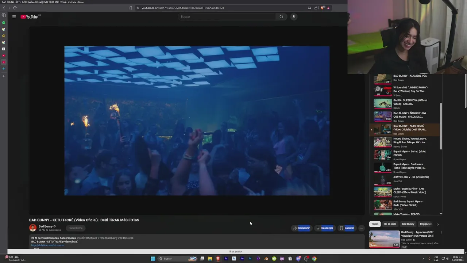This screenshot has height=263, width=467.
Task: Open Adobe Photoshop from taskbar
Action: pos(234,259)
